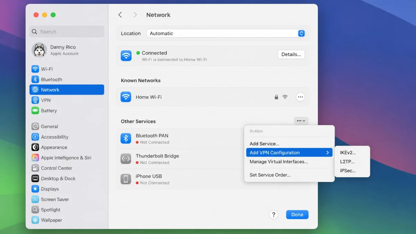This screenshot has width=416, height=234.
Task: Click the Done button
Action: (297, 215)
